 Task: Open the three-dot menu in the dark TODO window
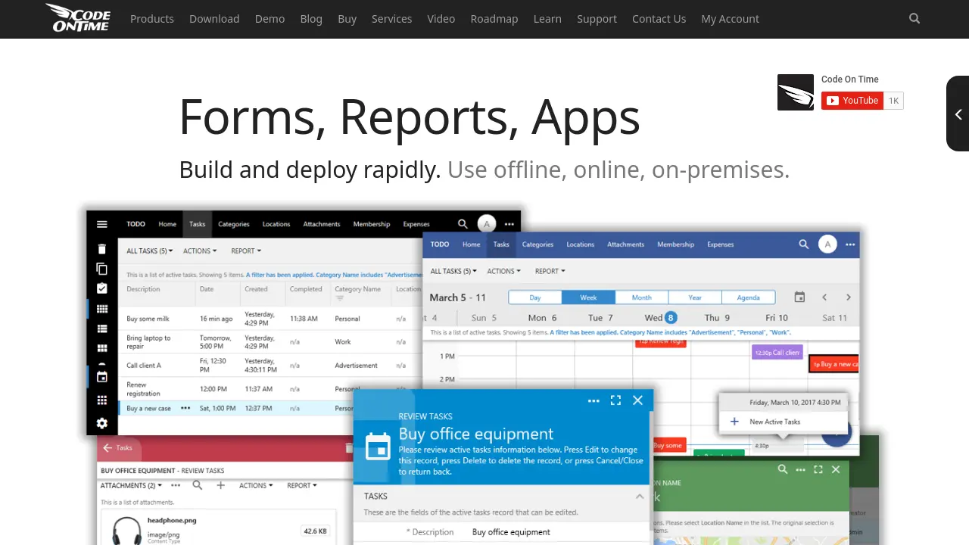pos(509,224)
